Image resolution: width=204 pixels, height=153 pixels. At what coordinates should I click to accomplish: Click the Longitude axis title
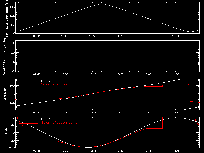5,94
